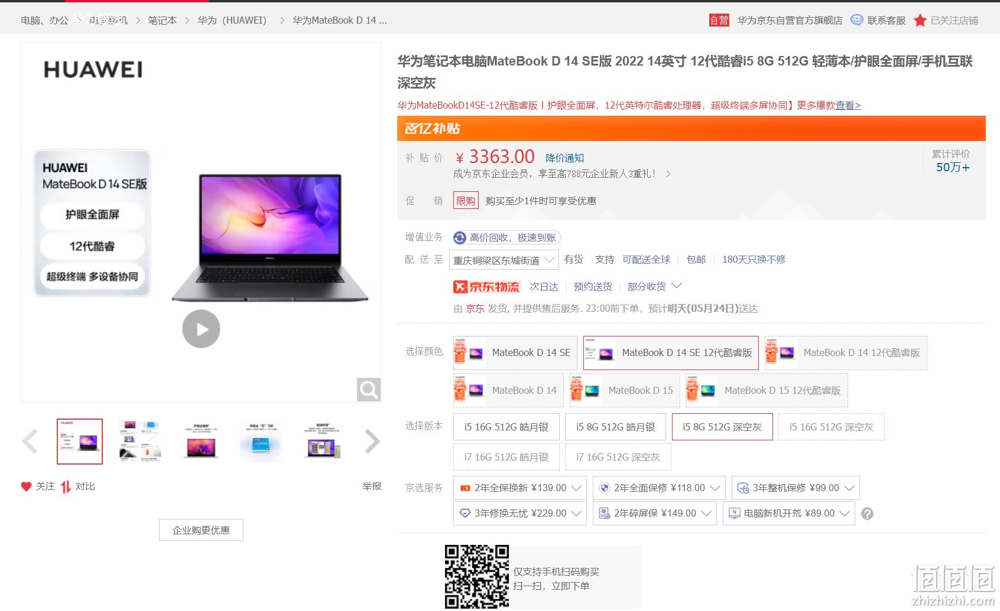Select the third product thumbnail
Image resolution: width=1000 pixels, height=611 pixels.
click(201, 442)
